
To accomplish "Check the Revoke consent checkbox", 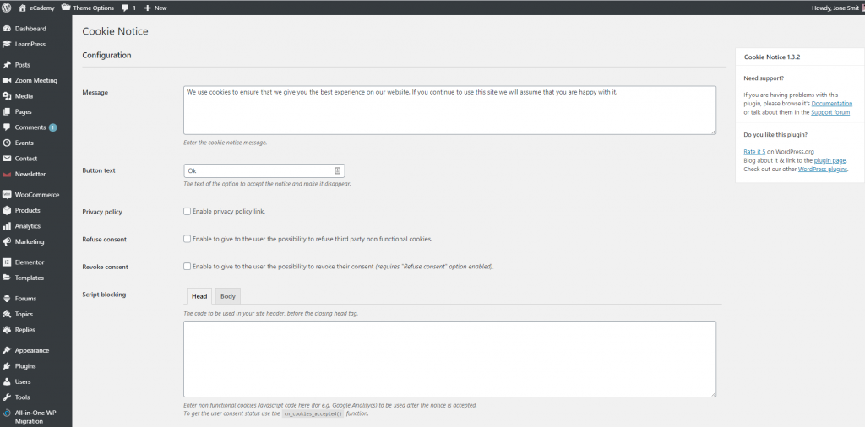I will point(187,267).
